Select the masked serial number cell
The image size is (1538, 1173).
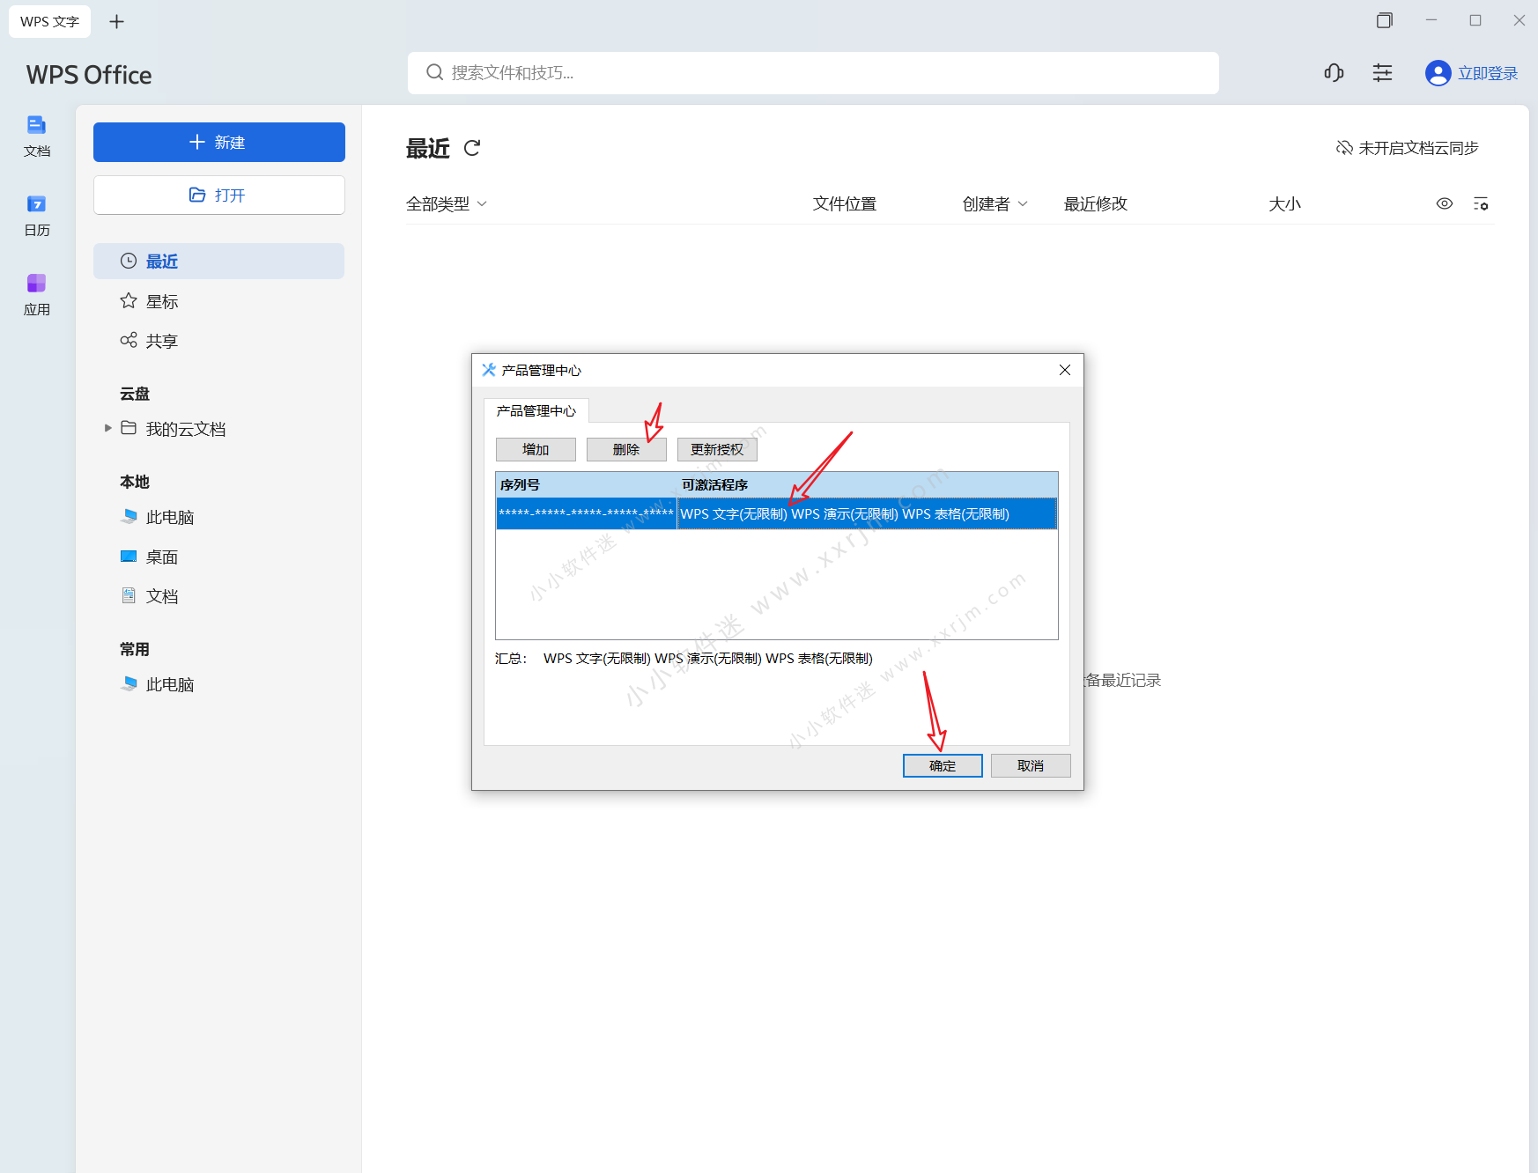coord(587,513)
